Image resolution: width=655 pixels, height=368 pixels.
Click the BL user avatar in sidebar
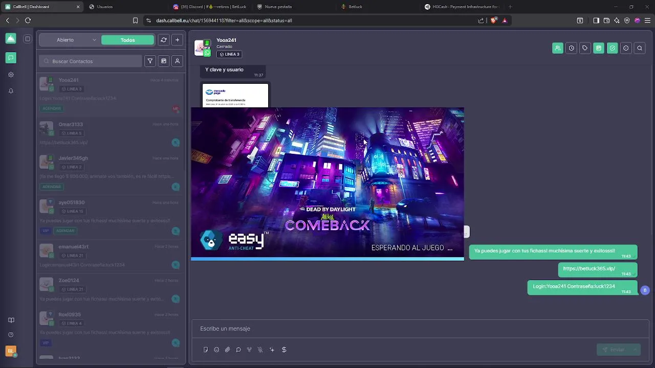pos(11,351)
